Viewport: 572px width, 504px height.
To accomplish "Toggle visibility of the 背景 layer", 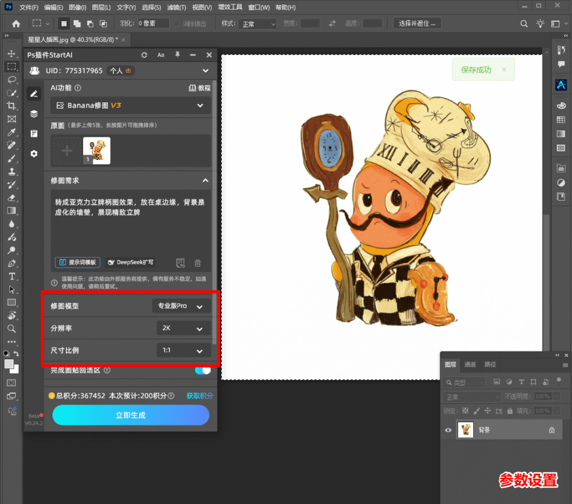I will pyautogui.click(x=449, y=430).
